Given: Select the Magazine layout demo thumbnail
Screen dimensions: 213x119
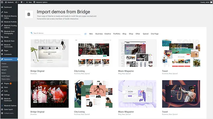Looking at the screenshot, I should [137, 53].
